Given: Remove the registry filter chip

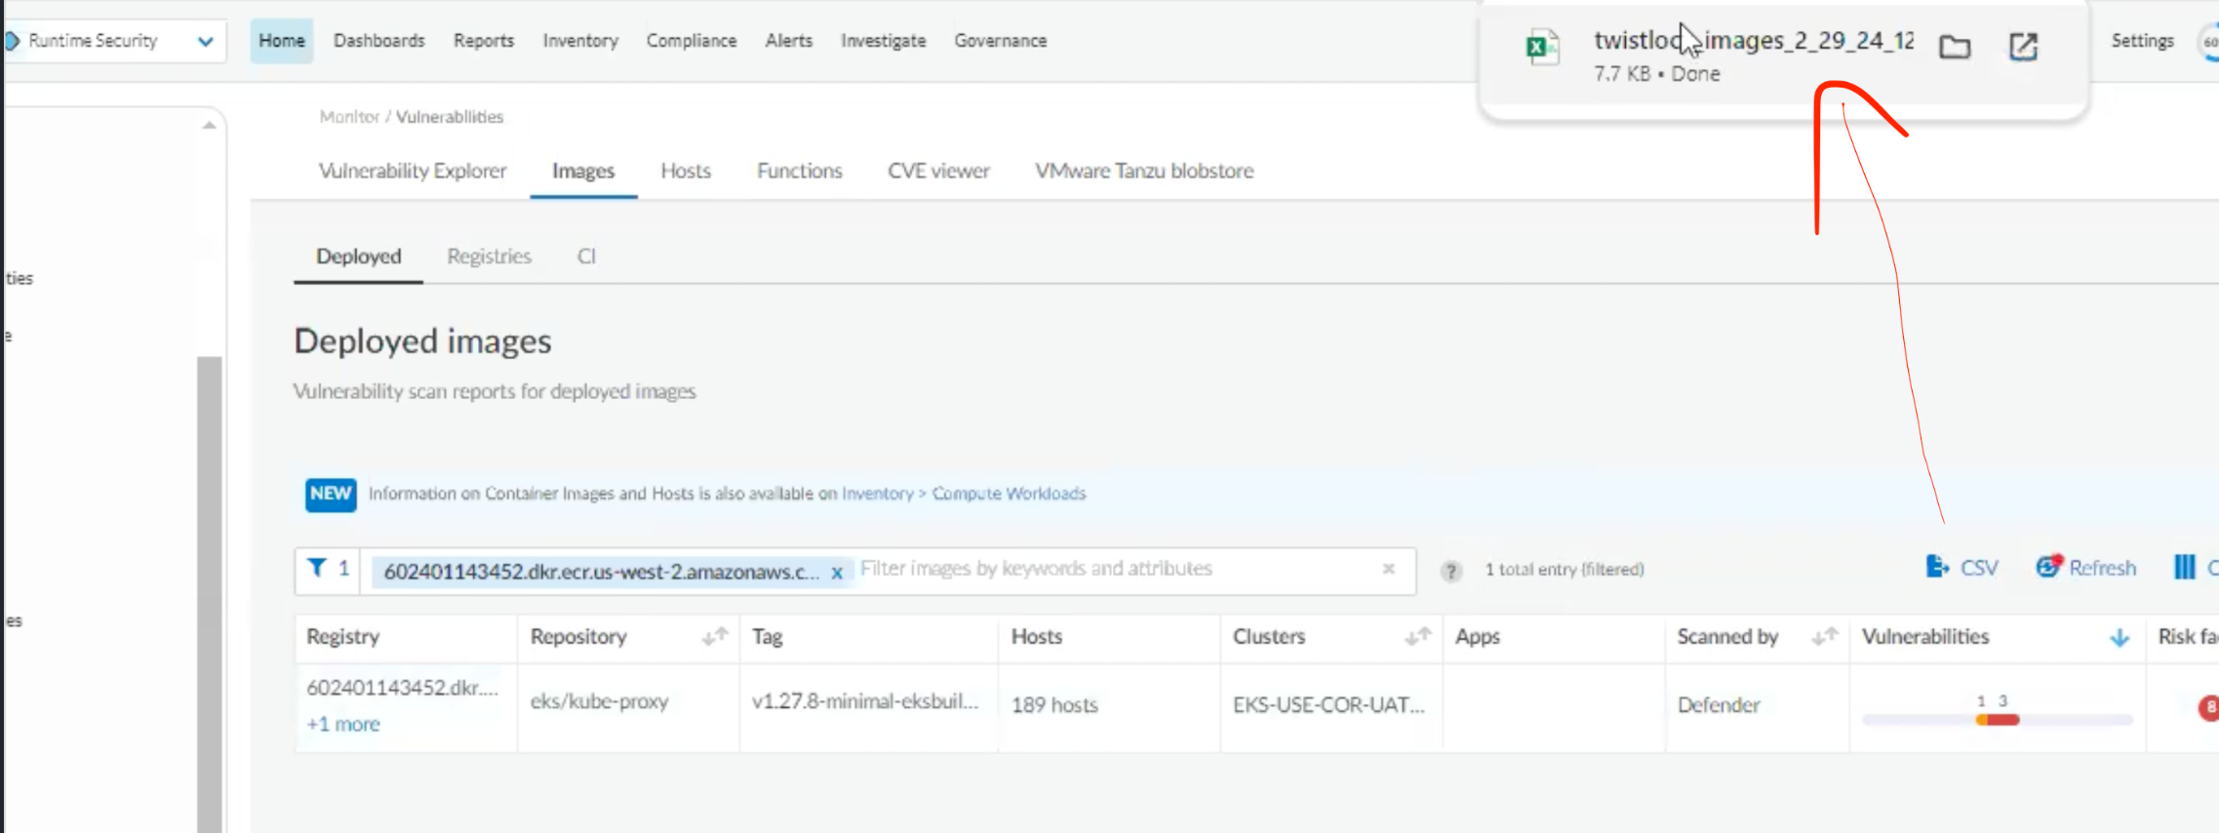Looking at the screenshot, I should click(x=837, y=573).
